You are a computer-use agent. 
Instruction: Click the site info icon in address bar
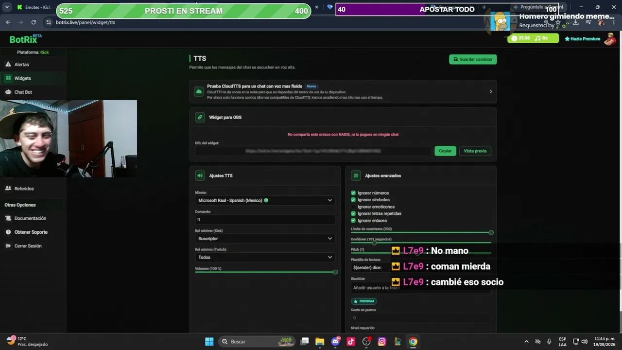48,22
